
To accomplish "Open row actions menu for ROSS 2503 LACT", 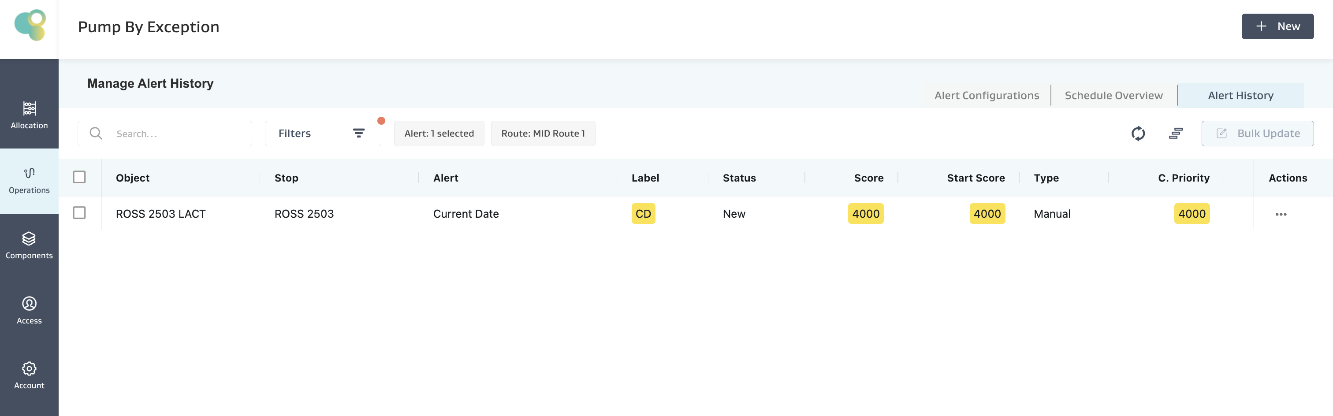I will click(1281, 214).
